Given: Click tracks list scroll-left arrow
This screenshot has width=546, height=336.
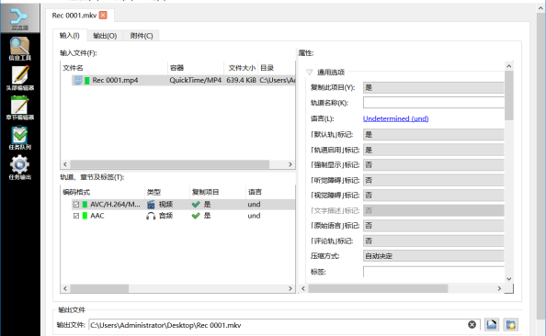Looking at the screenshot, I should tap(65, 288).
